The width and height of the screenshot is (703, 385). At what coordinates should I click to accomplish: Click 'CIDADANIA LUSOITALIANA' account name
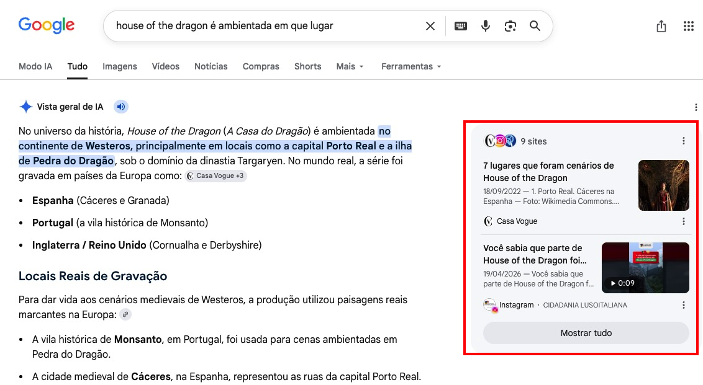pos(585,305)
